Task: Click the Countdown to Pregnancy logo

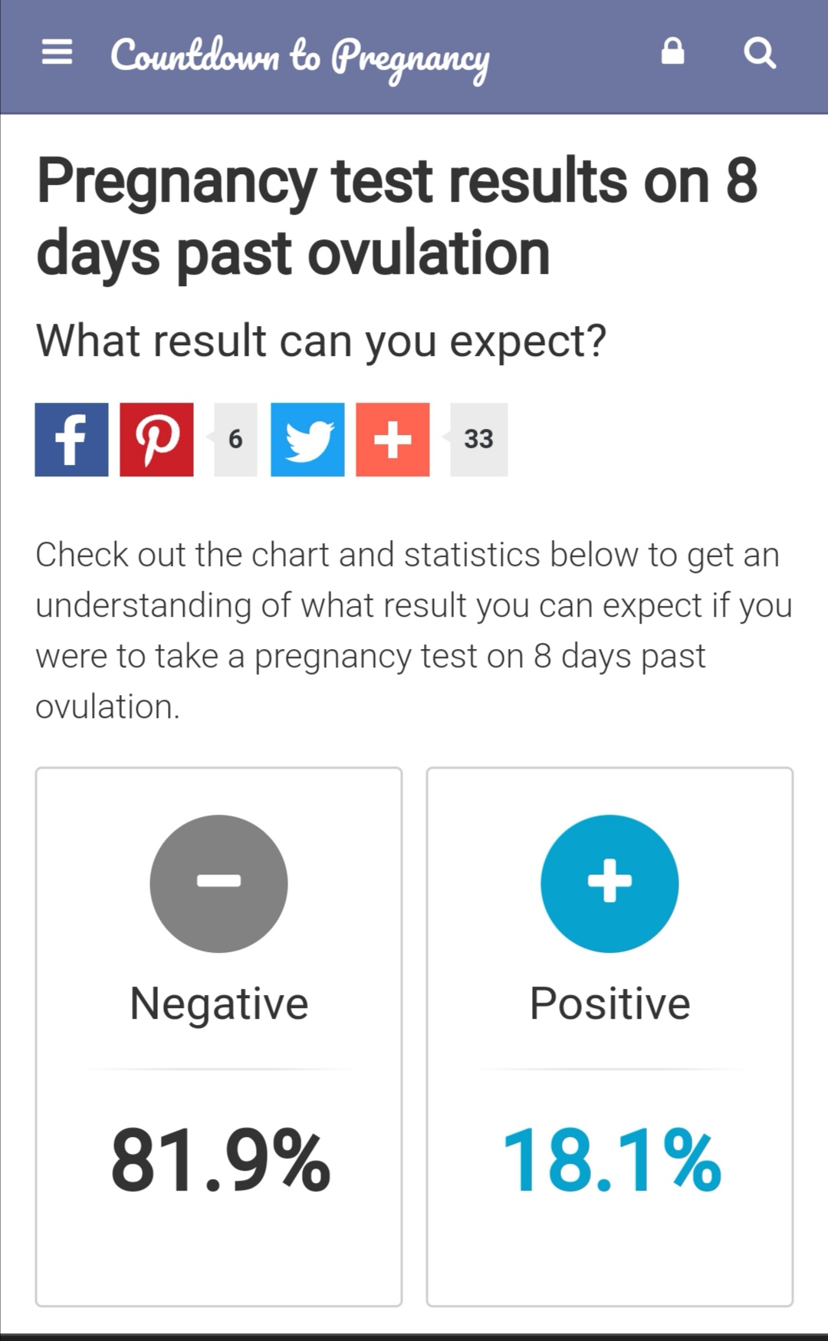Action: pyautogui.click(x=300, y=58)
